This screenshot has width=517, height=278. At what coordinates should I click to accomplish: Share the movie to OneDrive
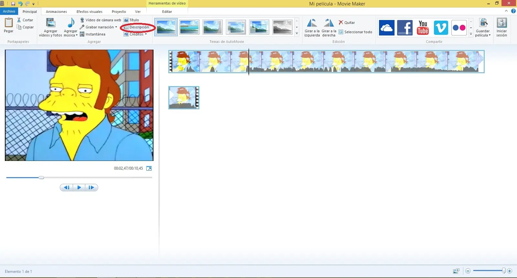(x=386, y=28)
